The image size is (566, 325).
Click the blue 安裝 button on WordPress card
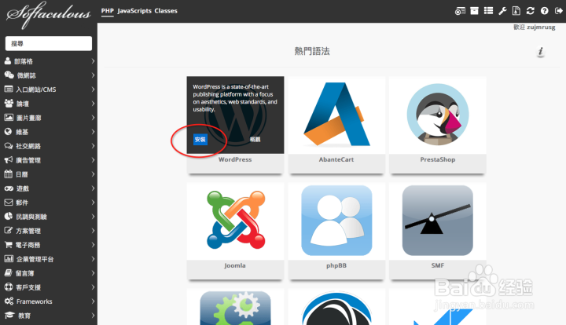tap(200, 140)
